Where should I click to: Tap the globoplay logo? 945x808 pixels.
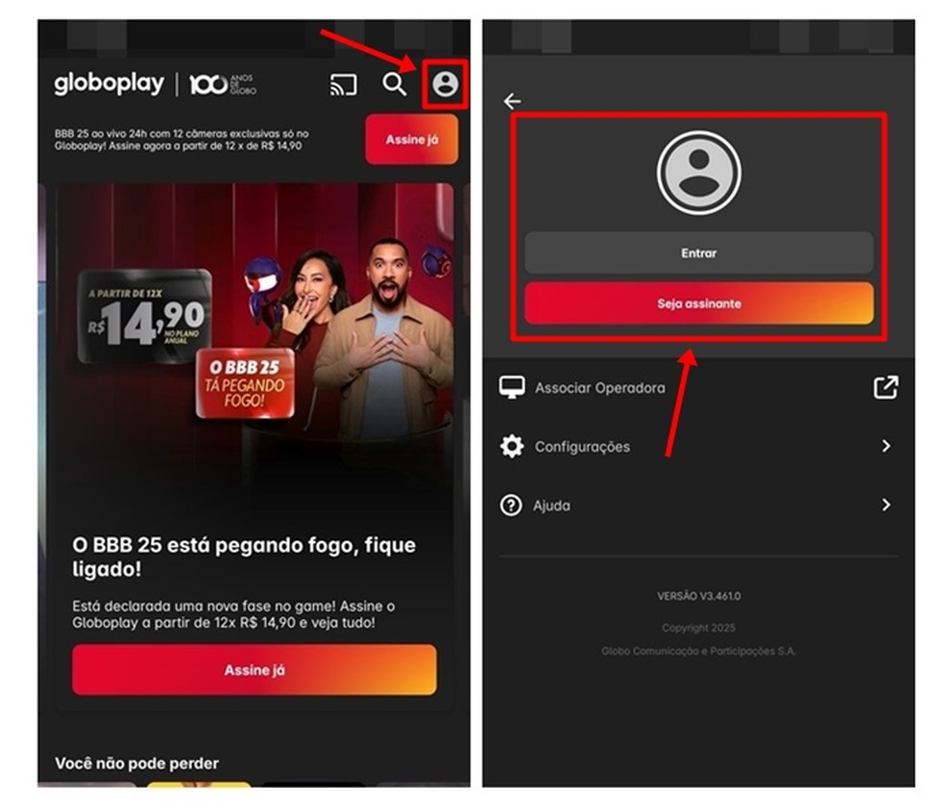[x=109, y=83]
